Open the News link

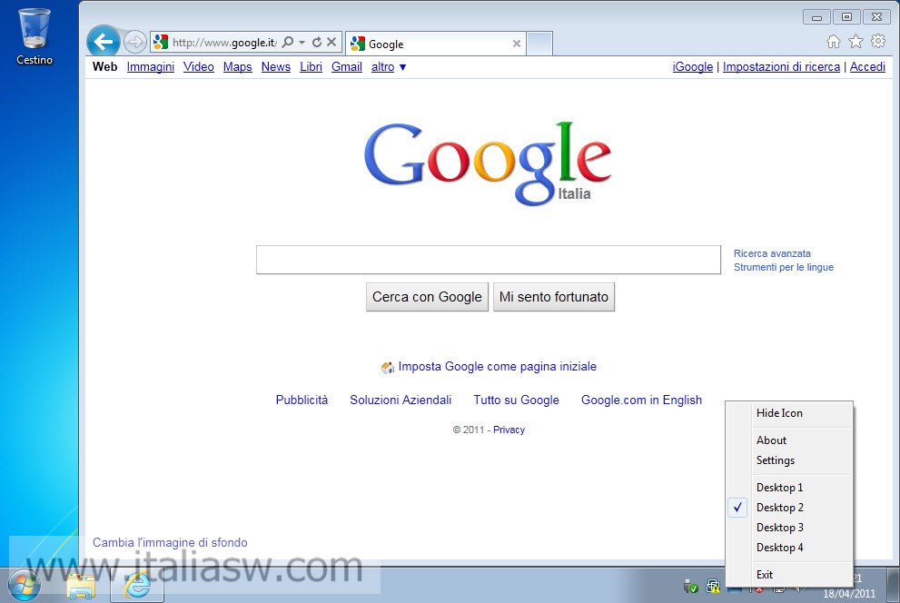click(275, 67)
